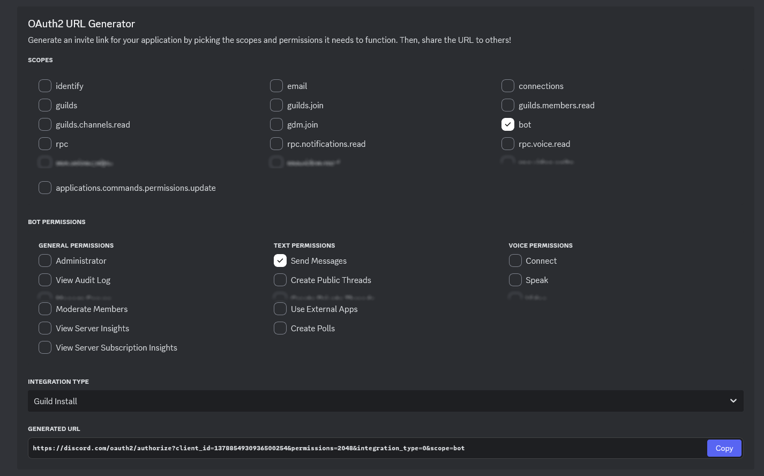Open the Integration Type dropdown
764x476 pixels.
tap(385, 401)
